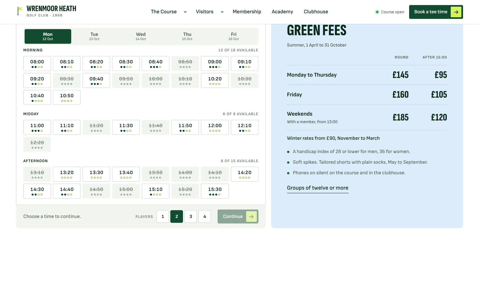479x299 pixels.
Task: Pick the 14:30 tee time
Action: click(x=37, y=191)
